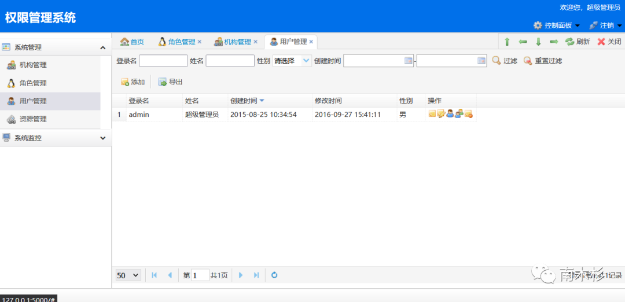
Task: Open the calendar picker for end date
Action: [x=481, y=61]
